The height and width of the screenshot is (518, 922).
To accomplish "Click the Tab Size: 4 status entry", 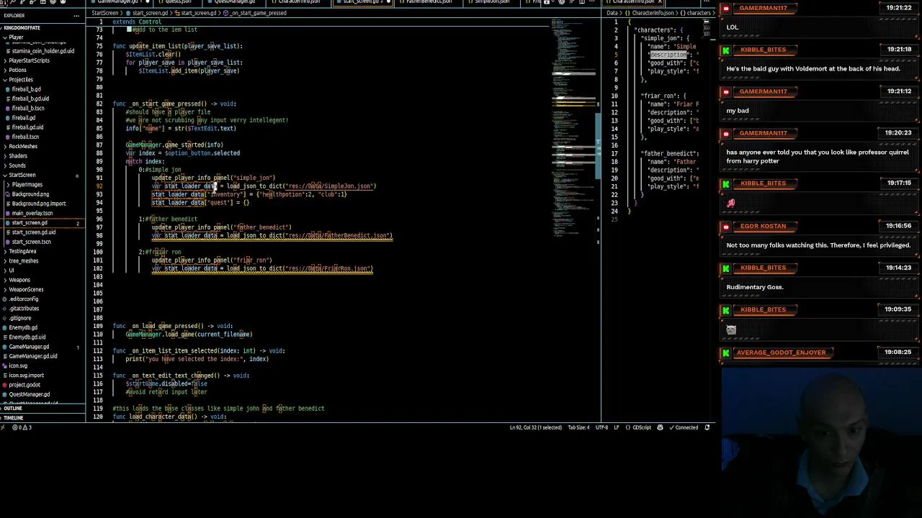I will (578, 427).
